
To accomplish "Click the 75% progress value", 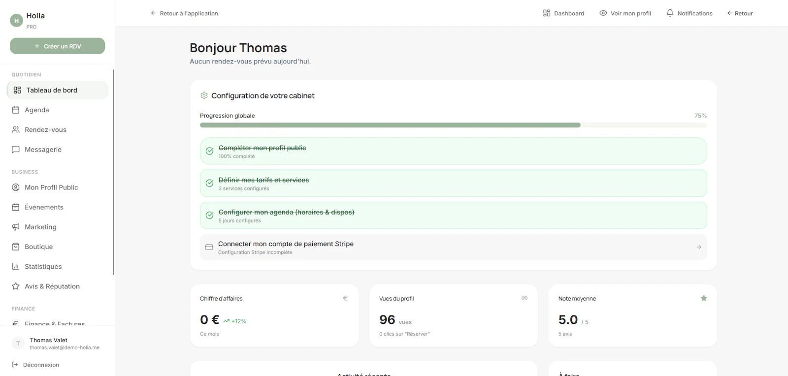I will [x=701, y=116].
